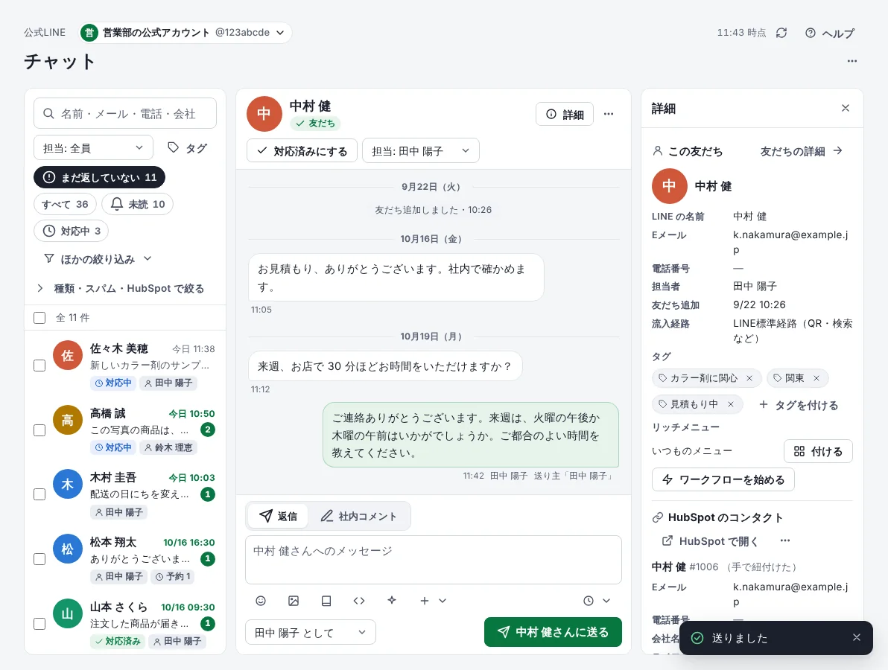This screenshot has height=670, width=888.
Task: Click the 予約 1 badge on 松本 翔太
Action: point(173,576)
